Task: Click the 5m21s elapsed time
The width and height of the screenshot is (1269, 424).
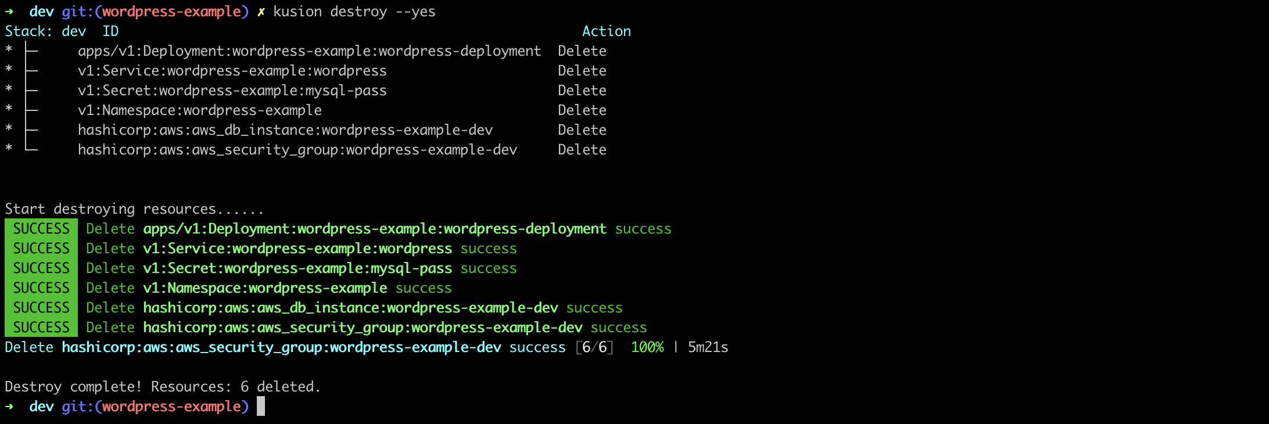Action: coord(708,347)
